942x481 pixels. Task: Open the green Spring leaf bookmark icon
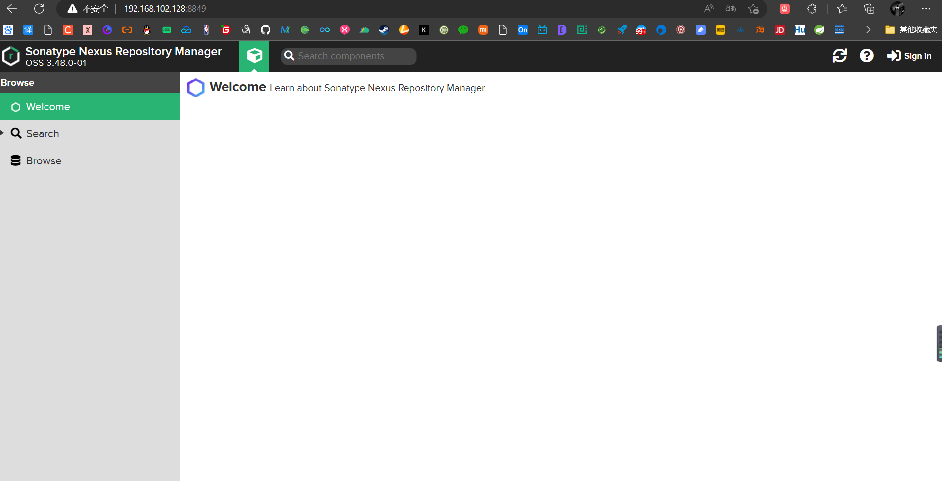[x=819, y=30]
